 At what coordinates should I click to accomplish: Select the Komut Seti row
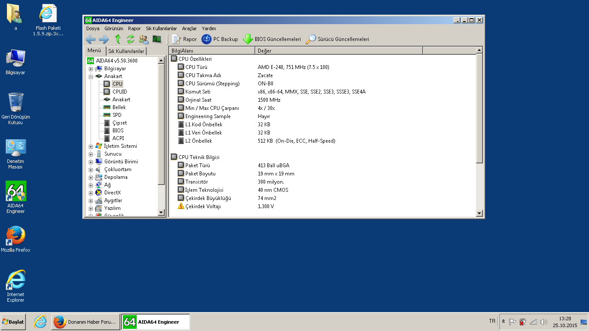(323, 92)
